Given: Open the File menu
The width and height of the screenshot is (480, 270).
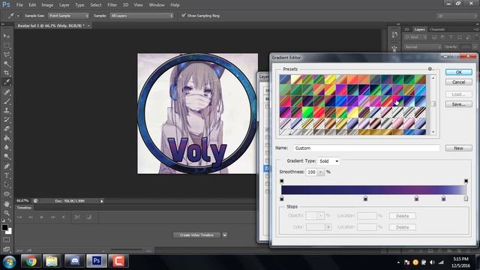Looking at the screenshot, I should coord(19,5).
